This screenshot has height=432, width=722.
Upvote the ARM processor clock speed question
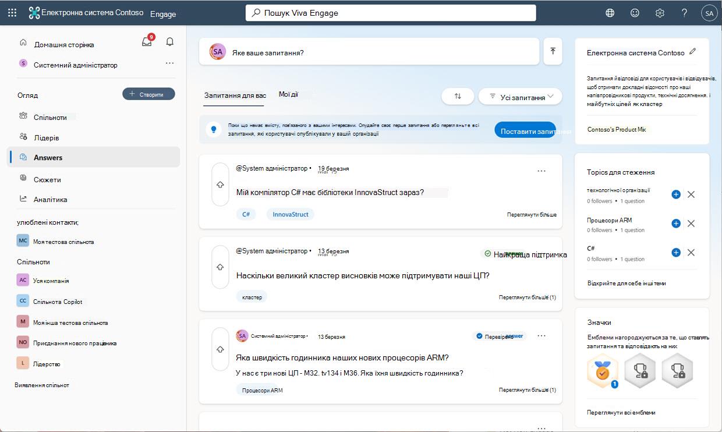pos(220,349)
